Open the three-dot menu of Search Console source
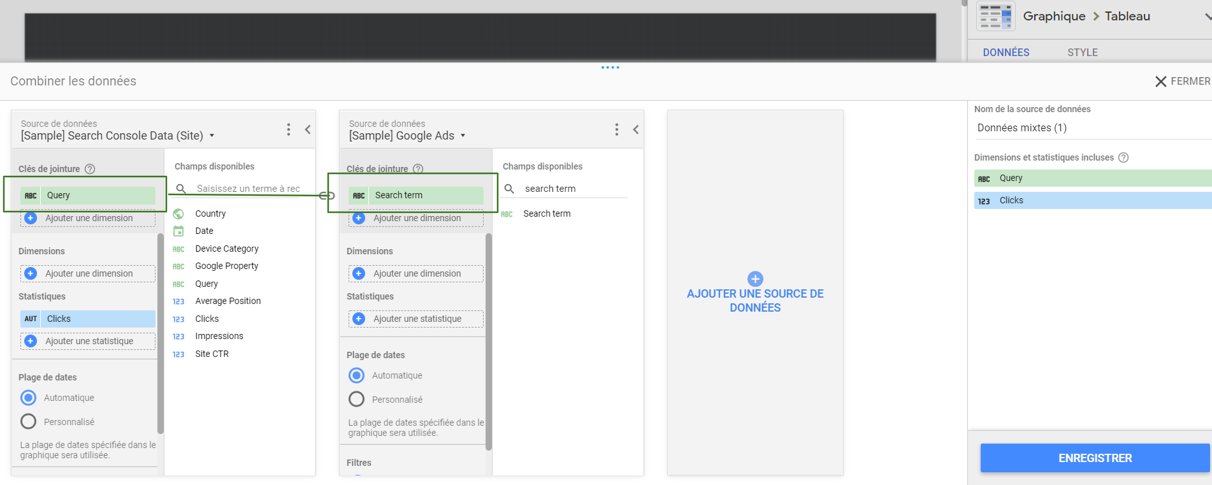 289,129
